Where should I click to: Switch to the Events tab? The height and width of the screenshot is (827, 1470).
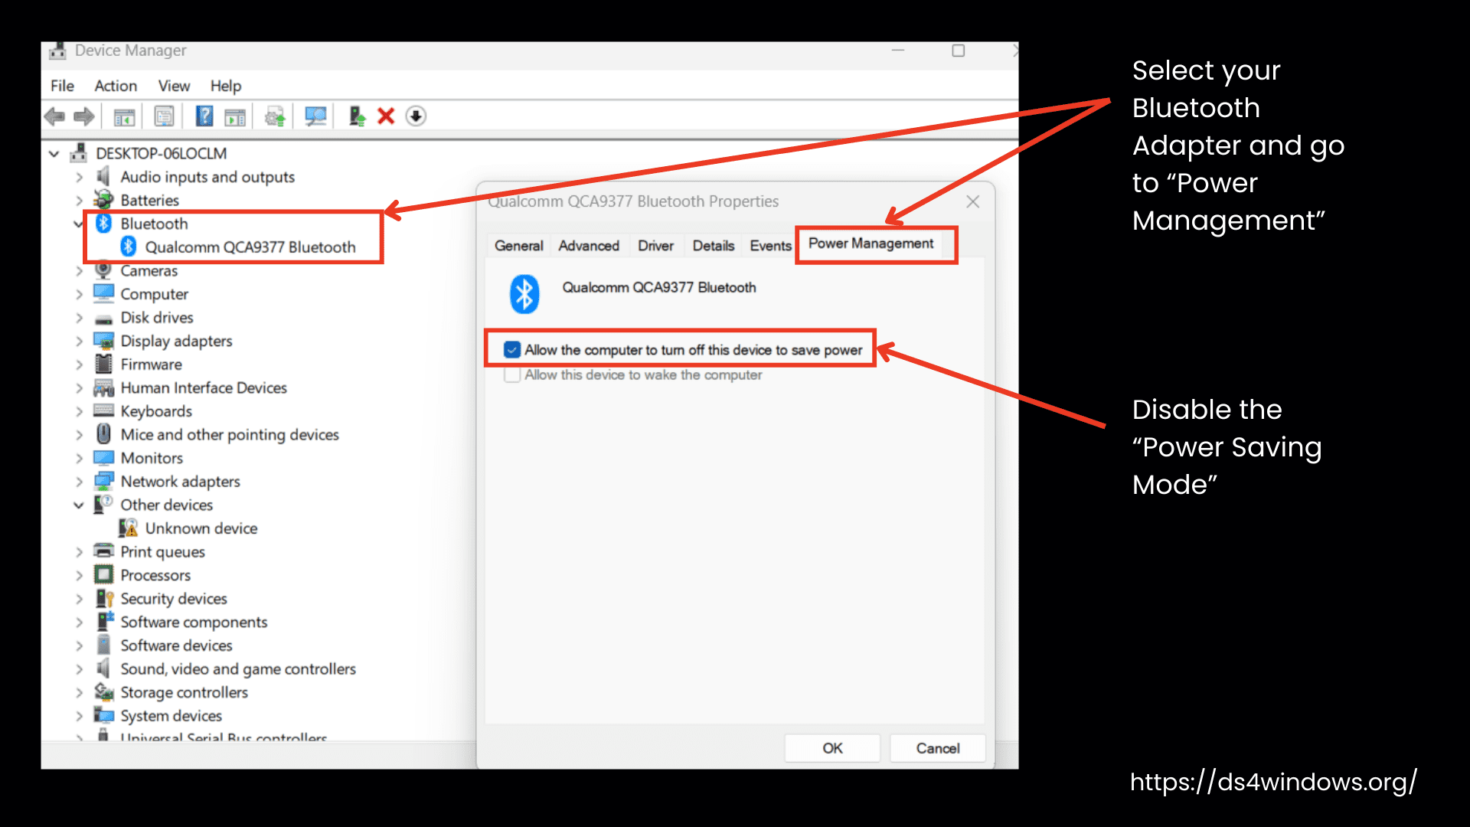[x=770, y=246]
